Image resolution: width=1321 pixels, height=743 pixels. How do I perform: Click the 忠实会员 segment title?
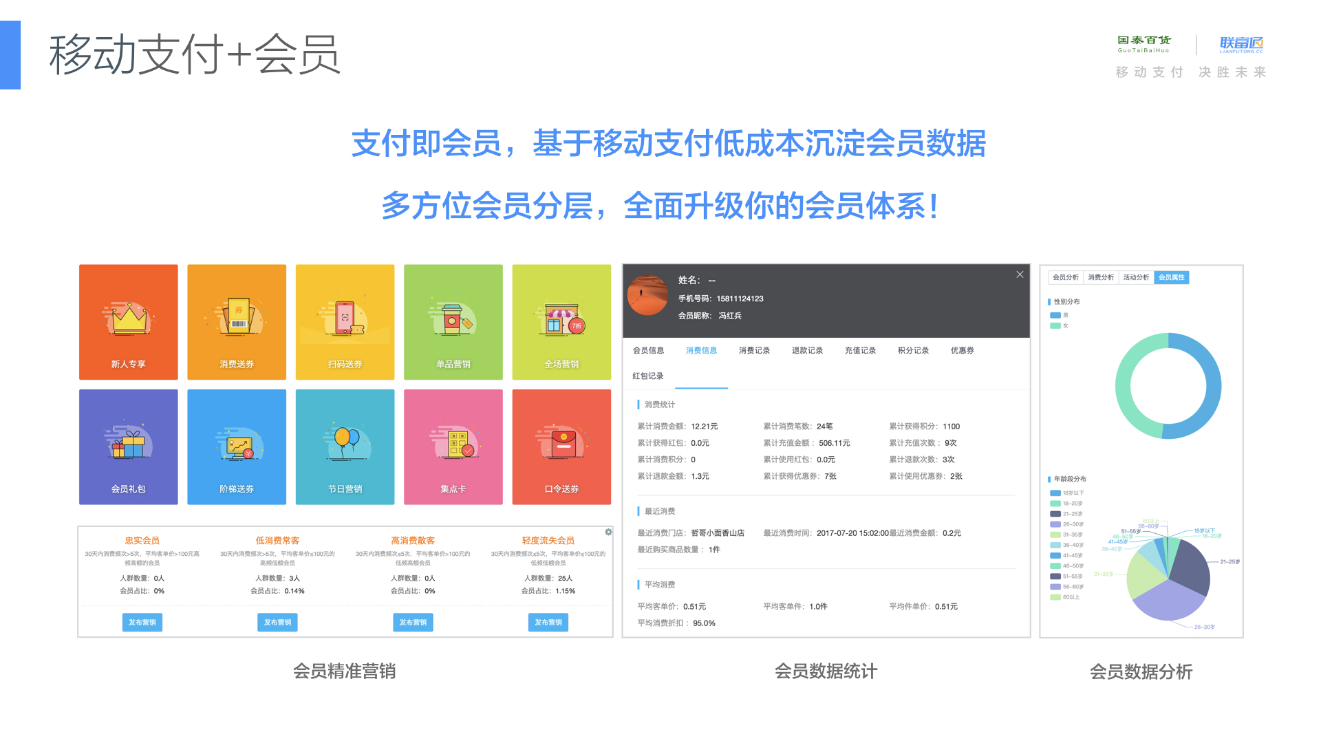coord(142,541)
